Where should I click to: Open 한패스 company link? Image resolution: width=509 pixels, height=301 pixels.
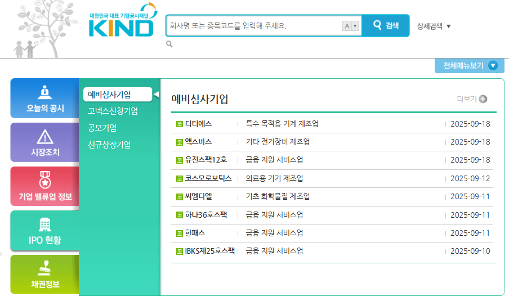[195, 233]
